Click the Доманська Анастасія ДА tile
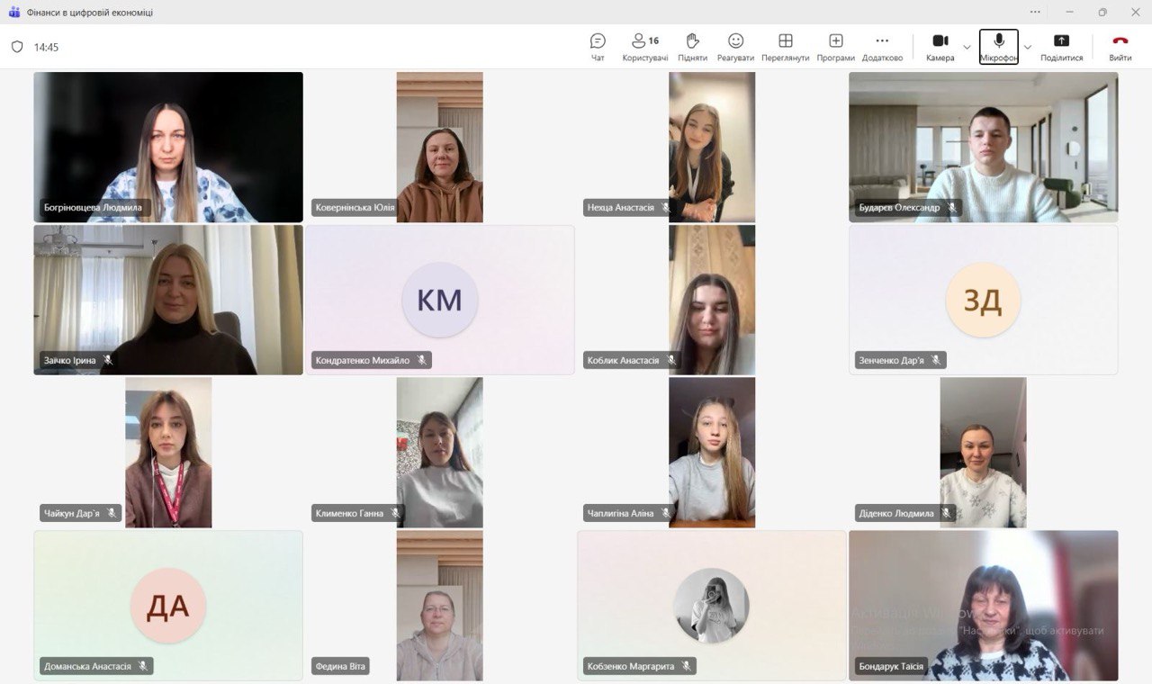Viewport: 1152px width, 684px height. (168, 606)
